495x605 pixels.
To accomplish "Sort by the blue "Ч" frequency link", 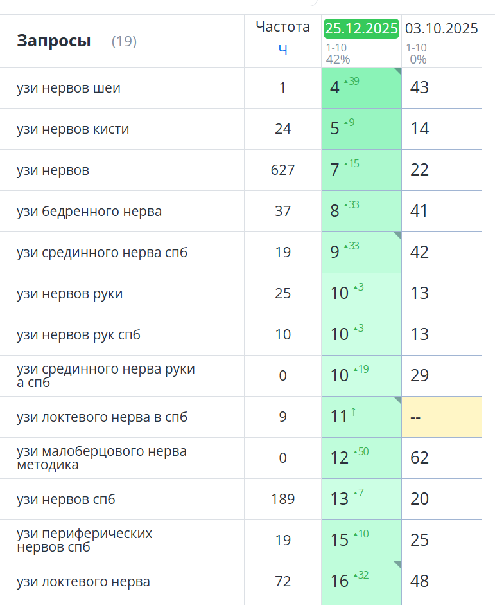I will 282,49.
